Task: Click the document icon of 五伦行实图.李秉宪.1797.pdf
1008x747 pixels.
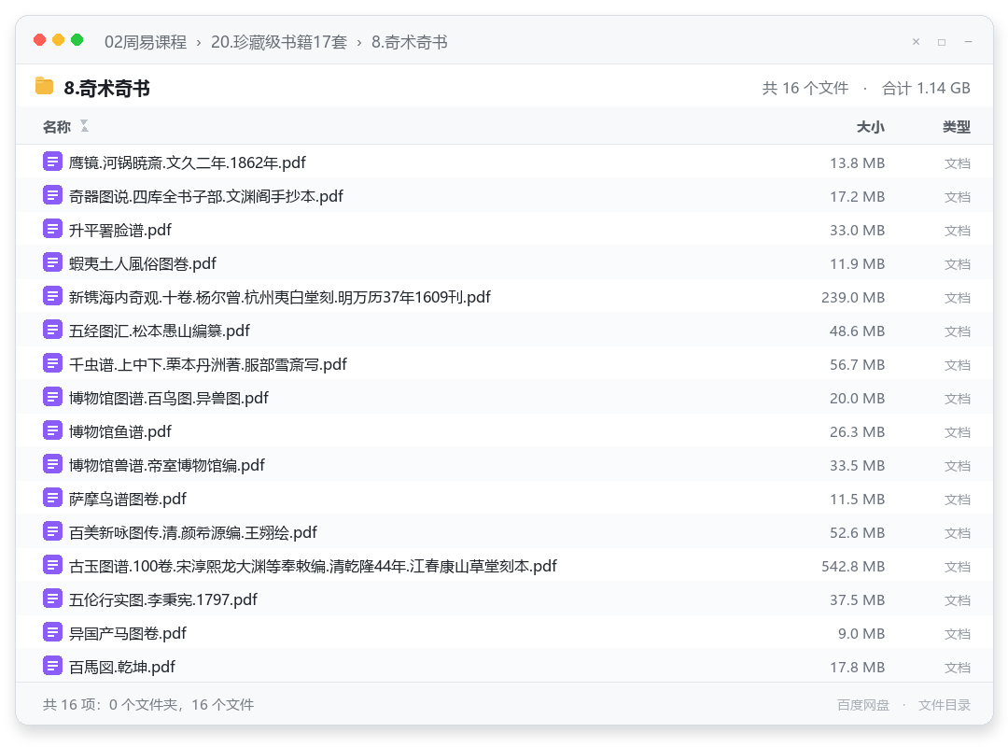Action: (x=52, y=599)
